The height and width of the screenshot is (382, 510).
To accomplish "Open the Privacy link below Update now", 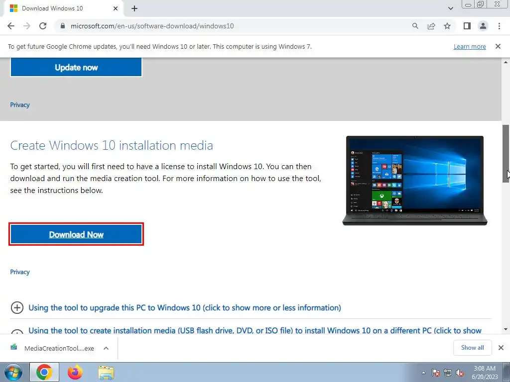I will pyautogui.click(x=20, y=105).
